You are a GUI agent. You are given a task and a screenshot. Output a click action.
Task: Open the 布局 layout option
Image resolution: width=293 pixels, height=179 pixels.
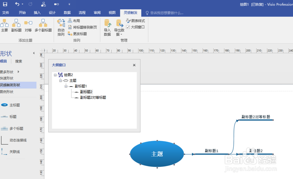[74, 21]
